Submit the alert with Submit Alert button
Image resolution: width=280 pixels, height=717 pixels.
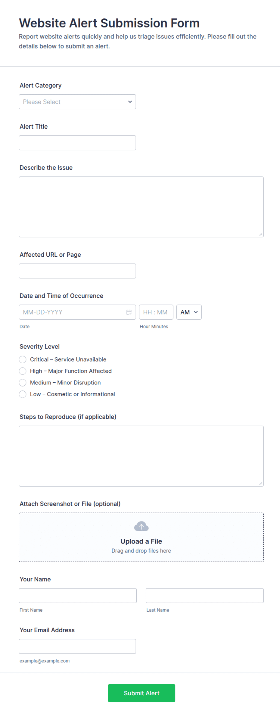pyautogui.click(x=142, y=693)
